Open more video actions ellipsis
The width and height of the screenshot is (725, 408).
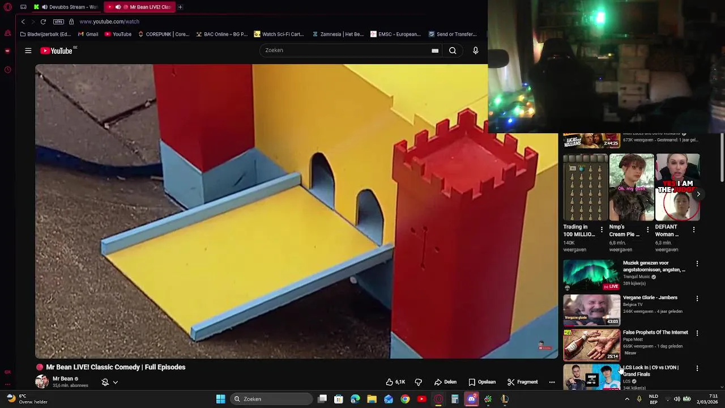click(552, 382)
